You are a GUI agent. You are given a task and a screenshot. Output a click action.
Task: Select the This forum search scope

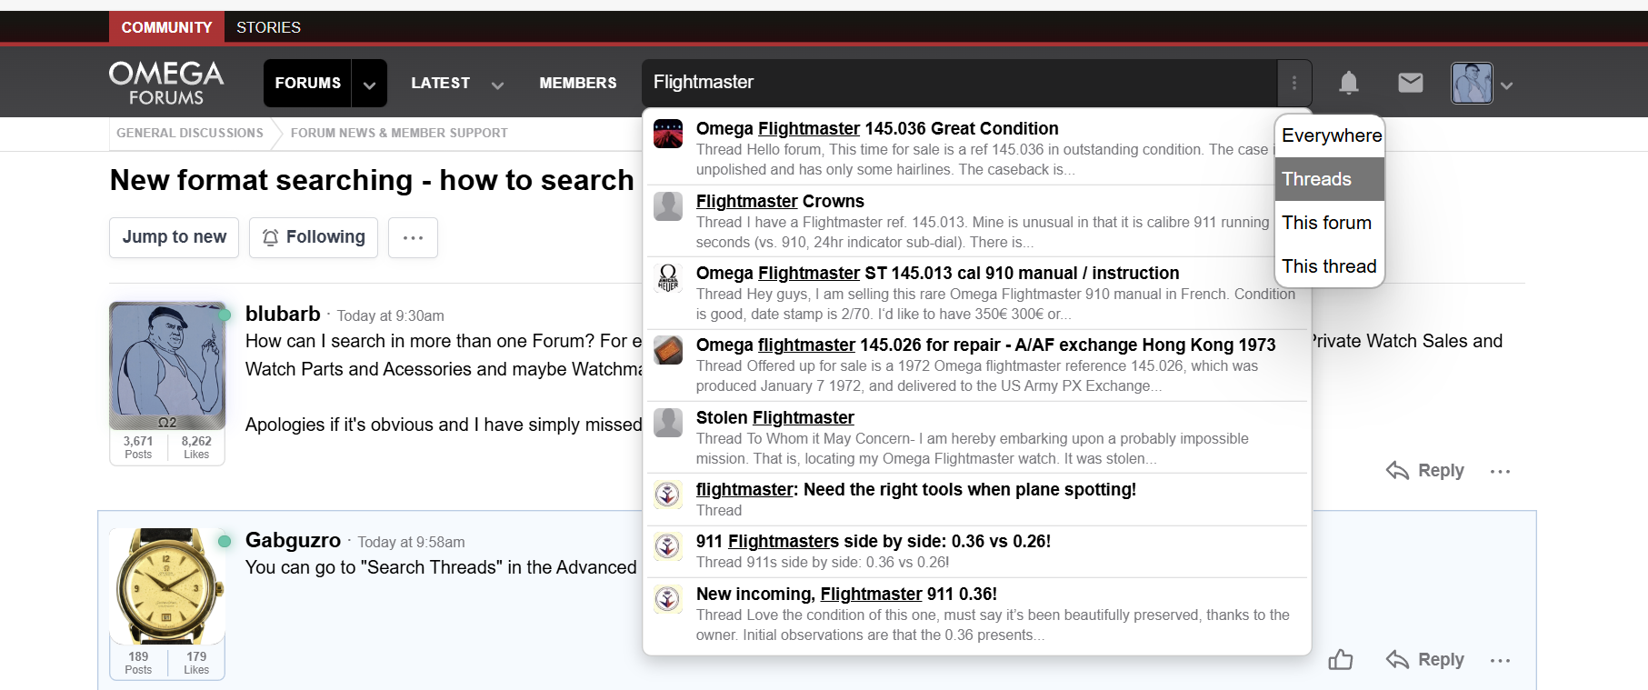pyautogui.click(x=1326, y=223)
